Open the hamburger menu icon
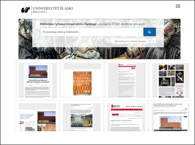The height and width of the screenshot is (145, 195). point(178,6)
